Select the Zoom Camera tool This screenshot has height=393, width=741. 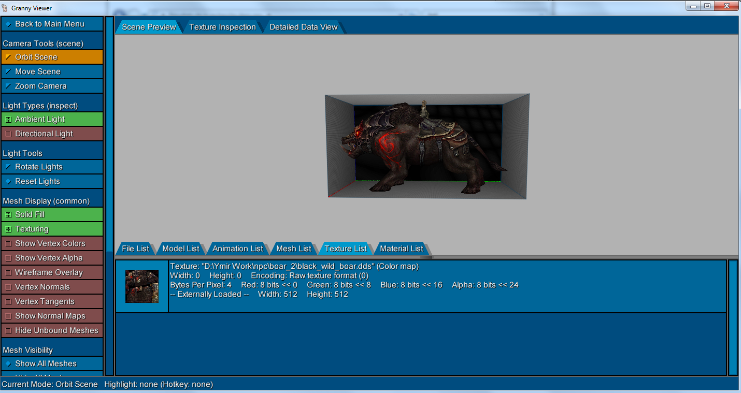tap(52, 86)
